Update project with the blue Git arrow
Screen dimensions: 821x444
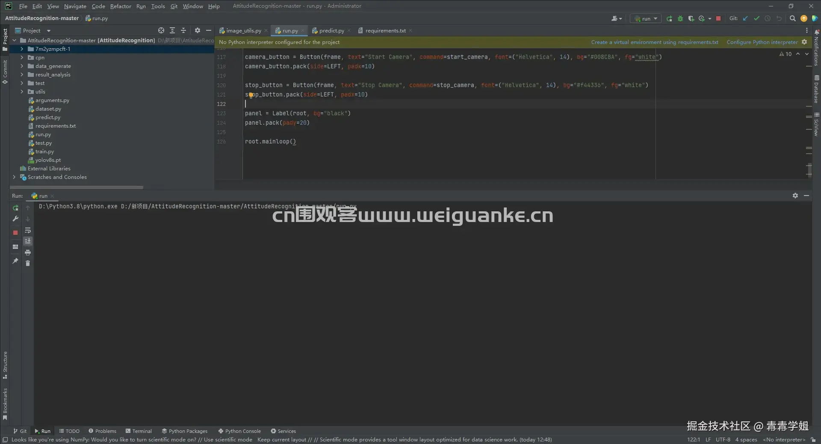[x=745, y=18]
